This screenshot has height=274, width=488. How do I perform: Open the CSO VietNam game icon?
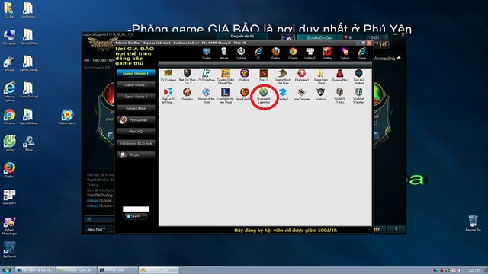[207, 75]
